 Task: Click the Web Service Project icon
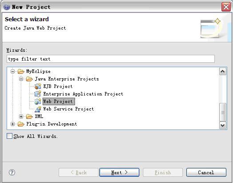[38, 109]
